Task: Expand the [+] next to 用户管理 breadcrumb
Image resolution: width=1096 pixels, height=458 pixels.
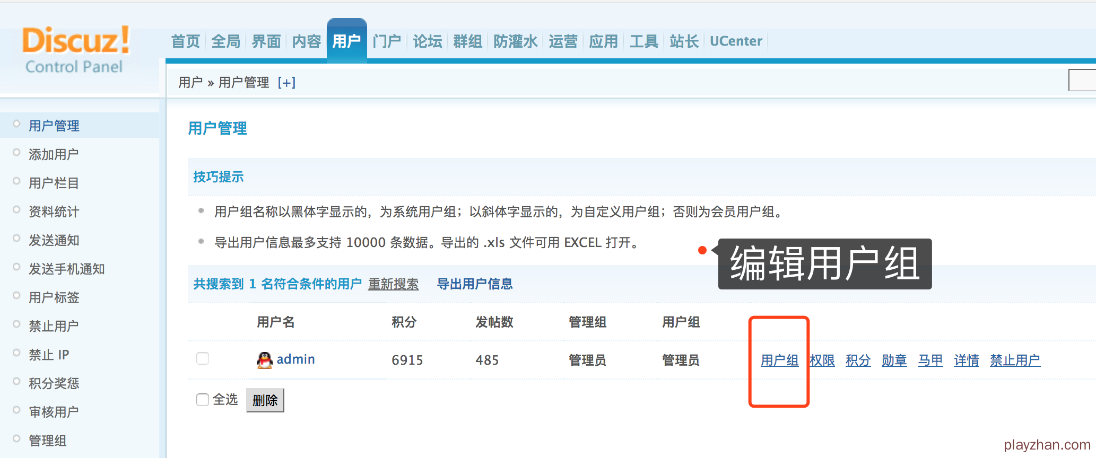Action: pyautogui.click(x=286, y=83)
